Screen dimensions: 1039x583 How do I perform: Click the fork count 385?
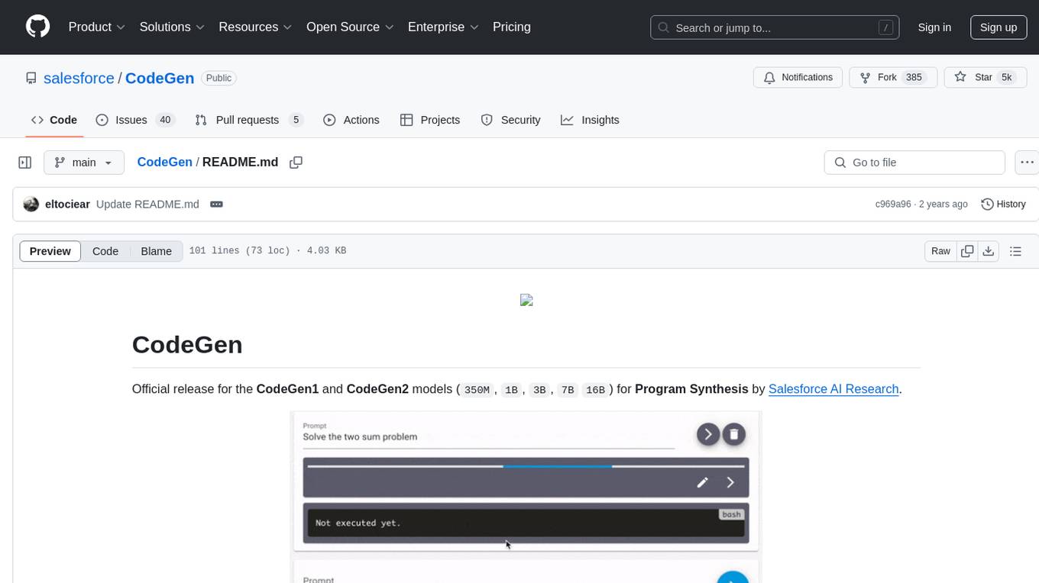pyautogui.click(x=914, y=77)
